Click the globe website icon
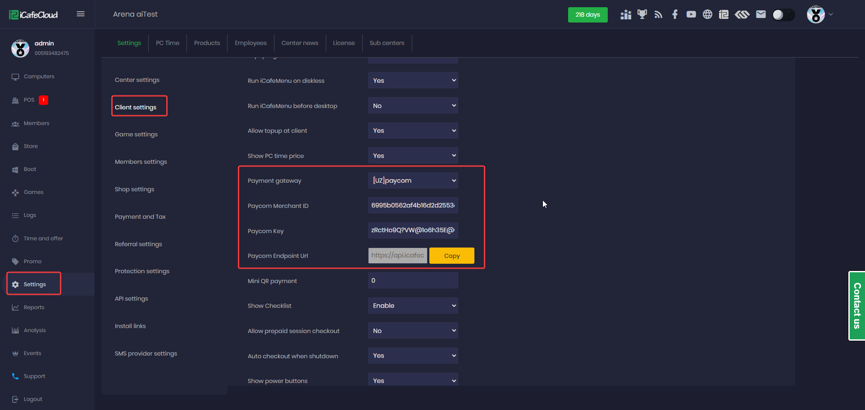Screen dimensions: 865x410 point(707,14)
